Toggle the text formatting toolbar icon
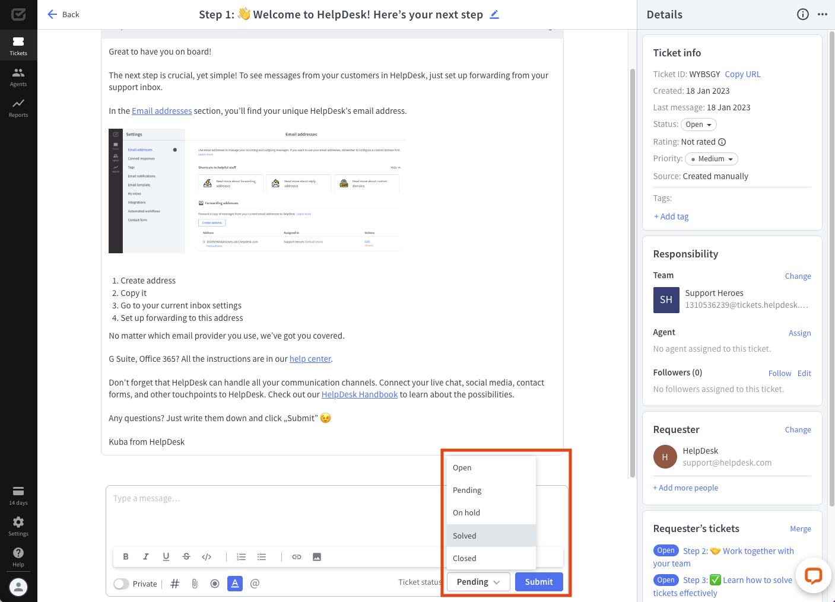The height and width of the screenshot is (602, 835). (235, 584)
